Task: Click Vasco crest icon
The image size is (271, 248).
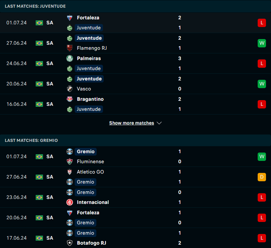Action: tap(70, 89)
